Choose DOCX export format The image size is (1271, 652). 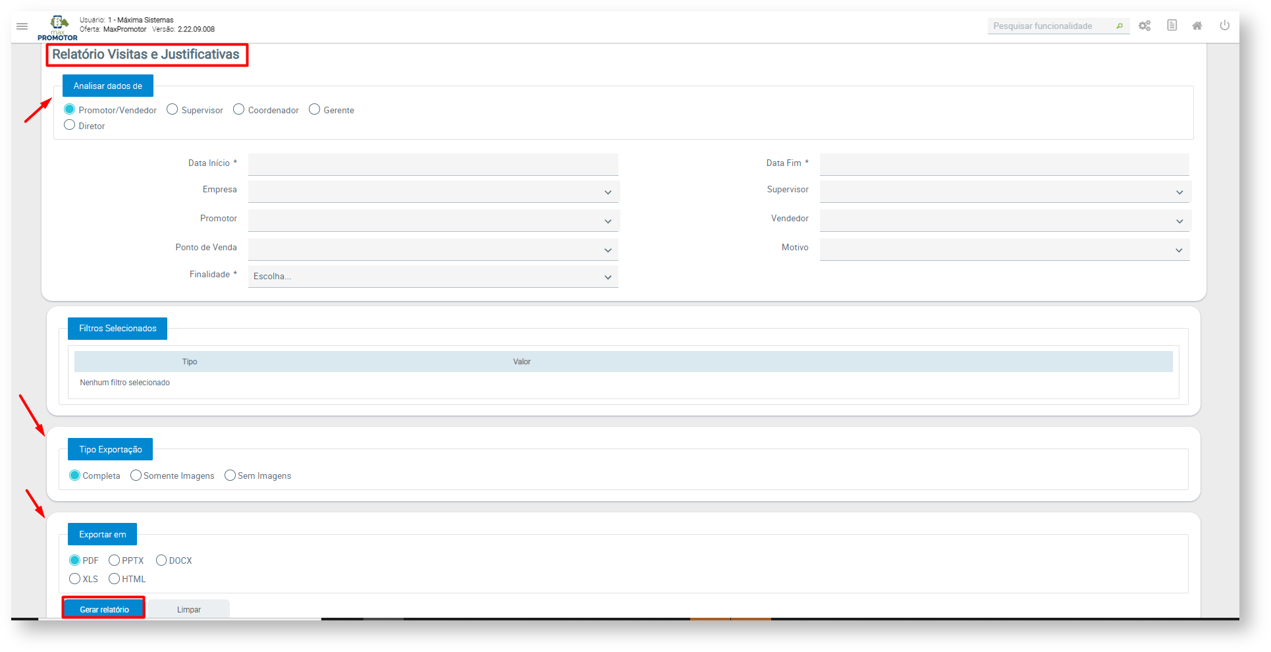tap(161, 560)
